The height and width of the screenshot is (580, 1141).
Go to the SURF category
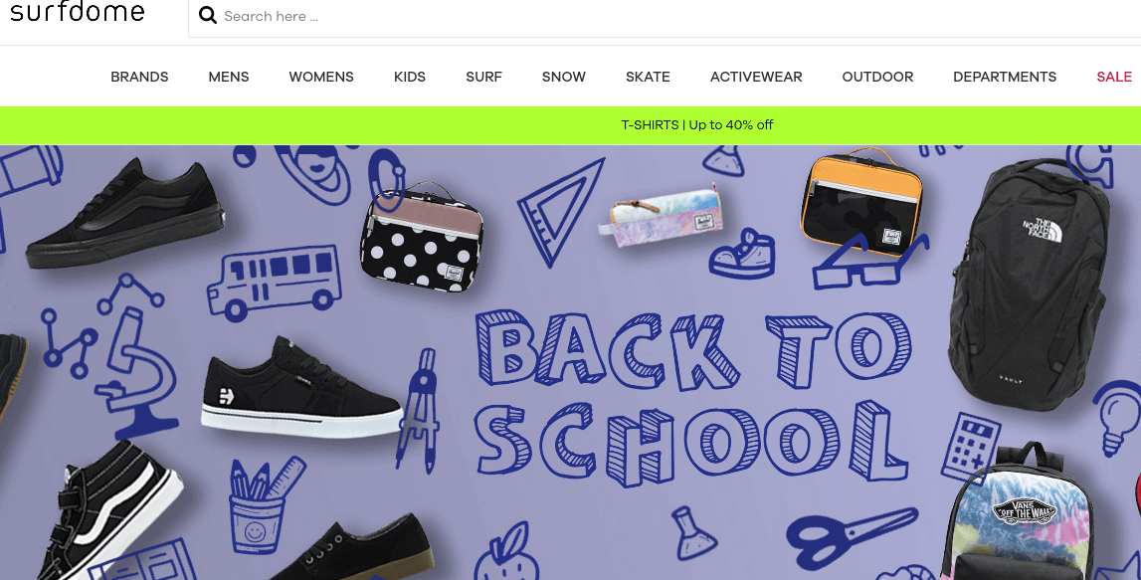coord(483,77)
